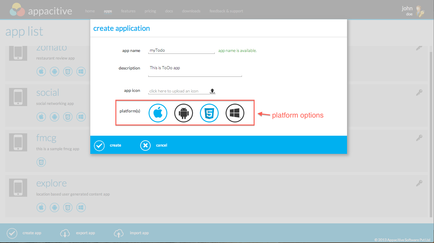Click the app icon upload field

(x=182, y=91)
